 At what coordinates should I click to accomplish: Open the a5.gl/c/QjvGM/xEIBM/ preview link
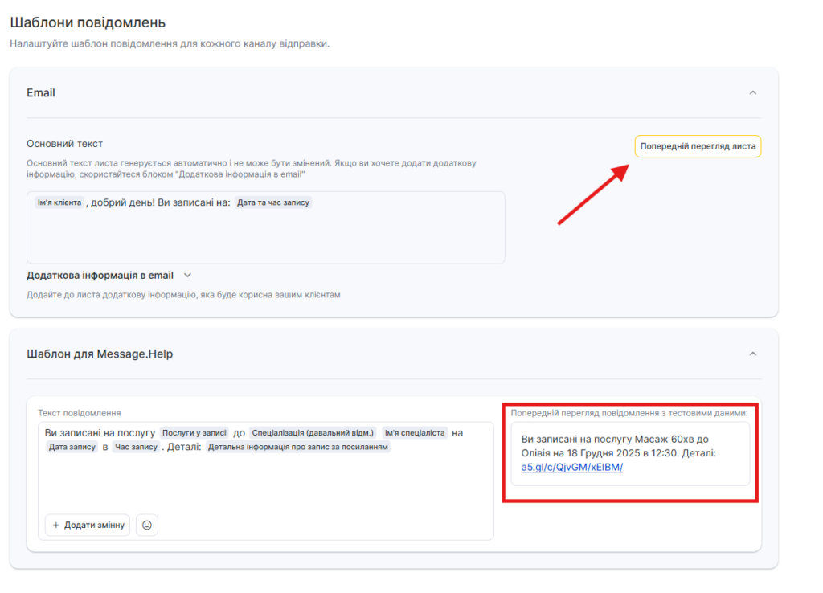571,467
